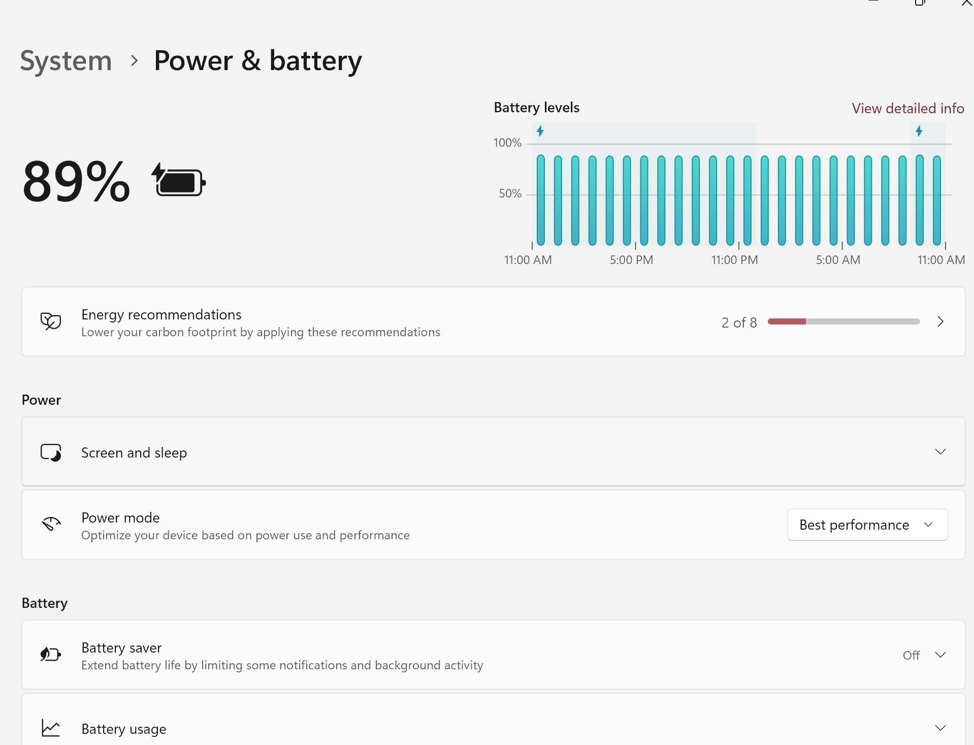Expand the Battery usage section
Viewport: 974px width, 745px height.
(940, 728)
